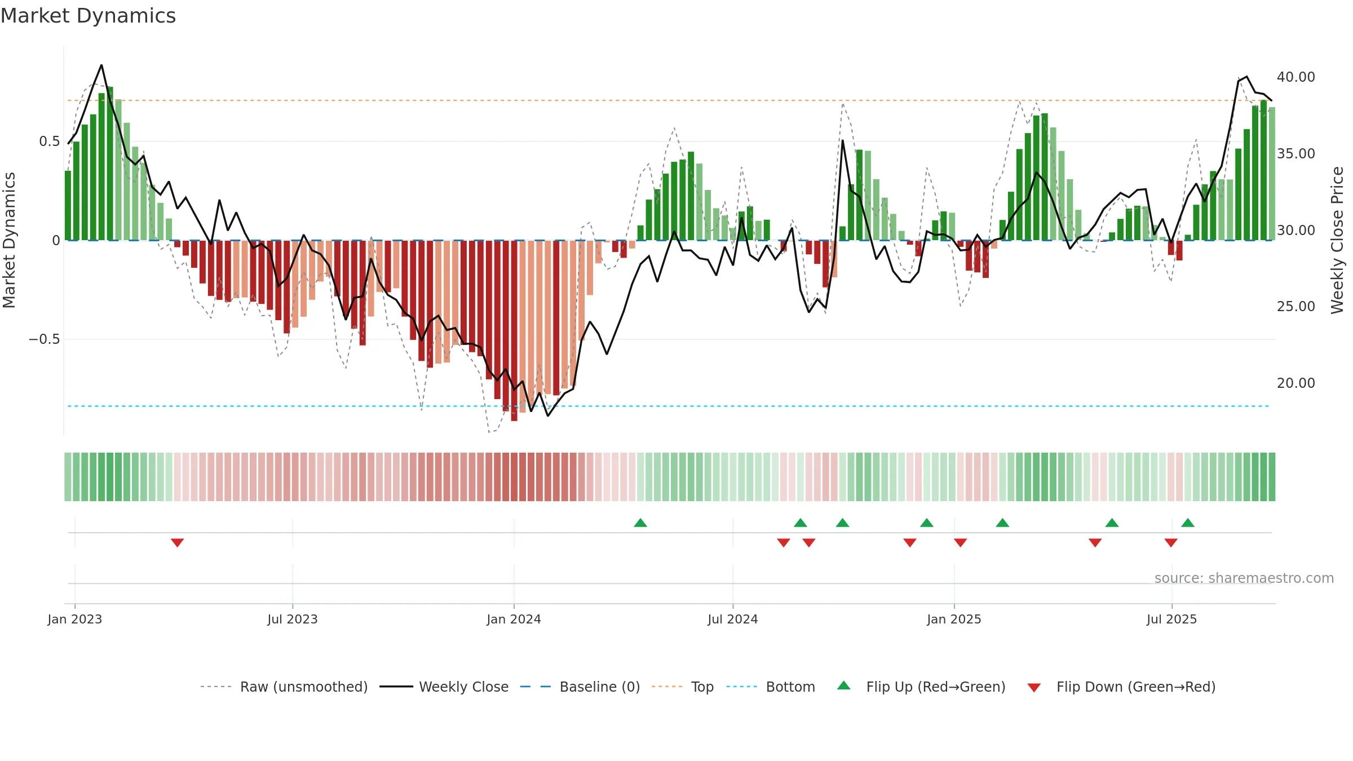
Task: Click the red Flip Down marker just after Jan 2025
Action: [x=961, y=543]
